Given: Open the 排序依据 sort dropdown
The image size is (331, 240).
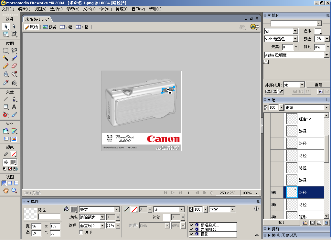Looking at the screenshot, I should click(302, 85).
